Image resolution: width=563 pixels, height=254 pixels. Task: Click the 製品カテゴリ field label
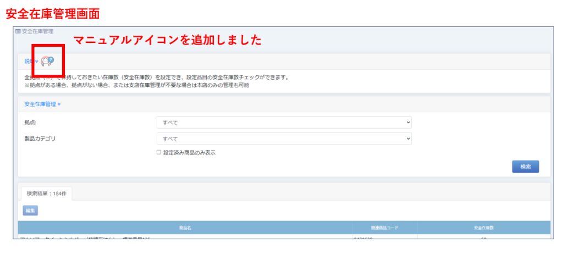pos(40,138)
